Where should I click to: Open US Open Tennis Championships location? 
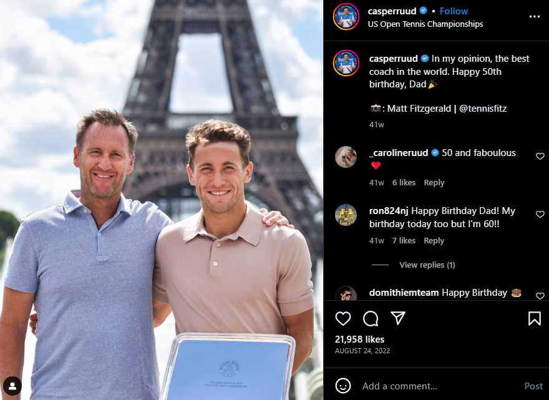tap(425, 24)
